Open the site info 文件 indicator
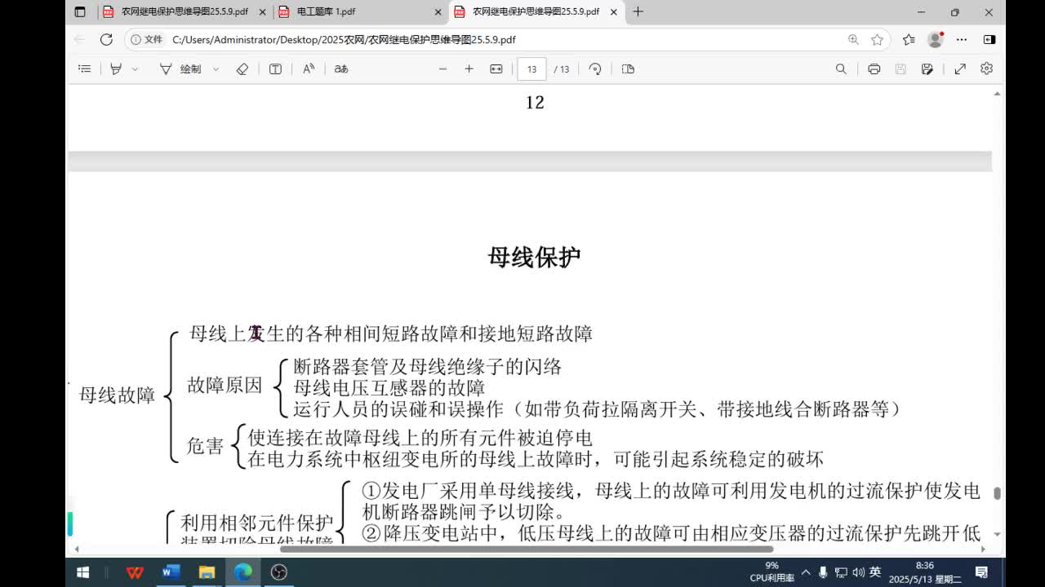The height and width of the screenshot is (587, 1045). click(x=147, y=39)
